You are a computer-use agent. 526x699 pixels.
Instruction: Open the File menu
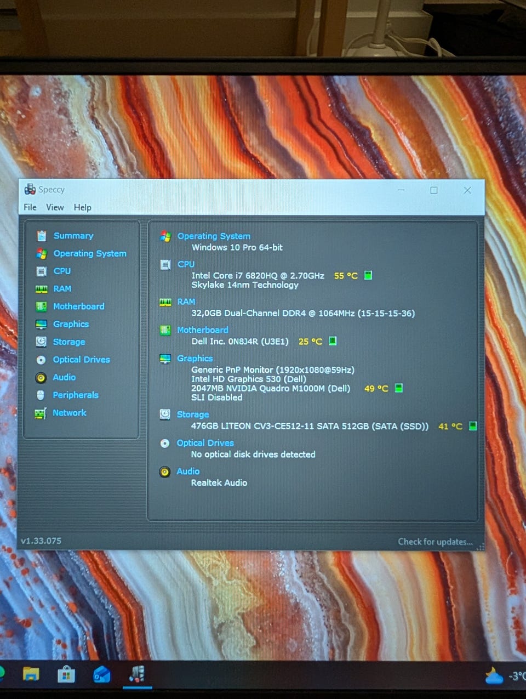point(30,207)
